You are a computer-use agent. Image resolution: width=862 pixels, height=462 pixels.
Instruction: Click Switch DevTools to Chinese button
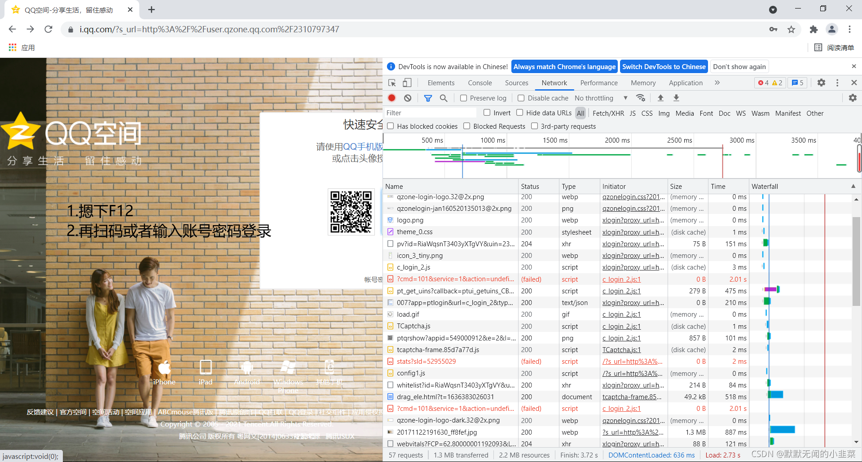pyautogui.click(x=664, y=66)
